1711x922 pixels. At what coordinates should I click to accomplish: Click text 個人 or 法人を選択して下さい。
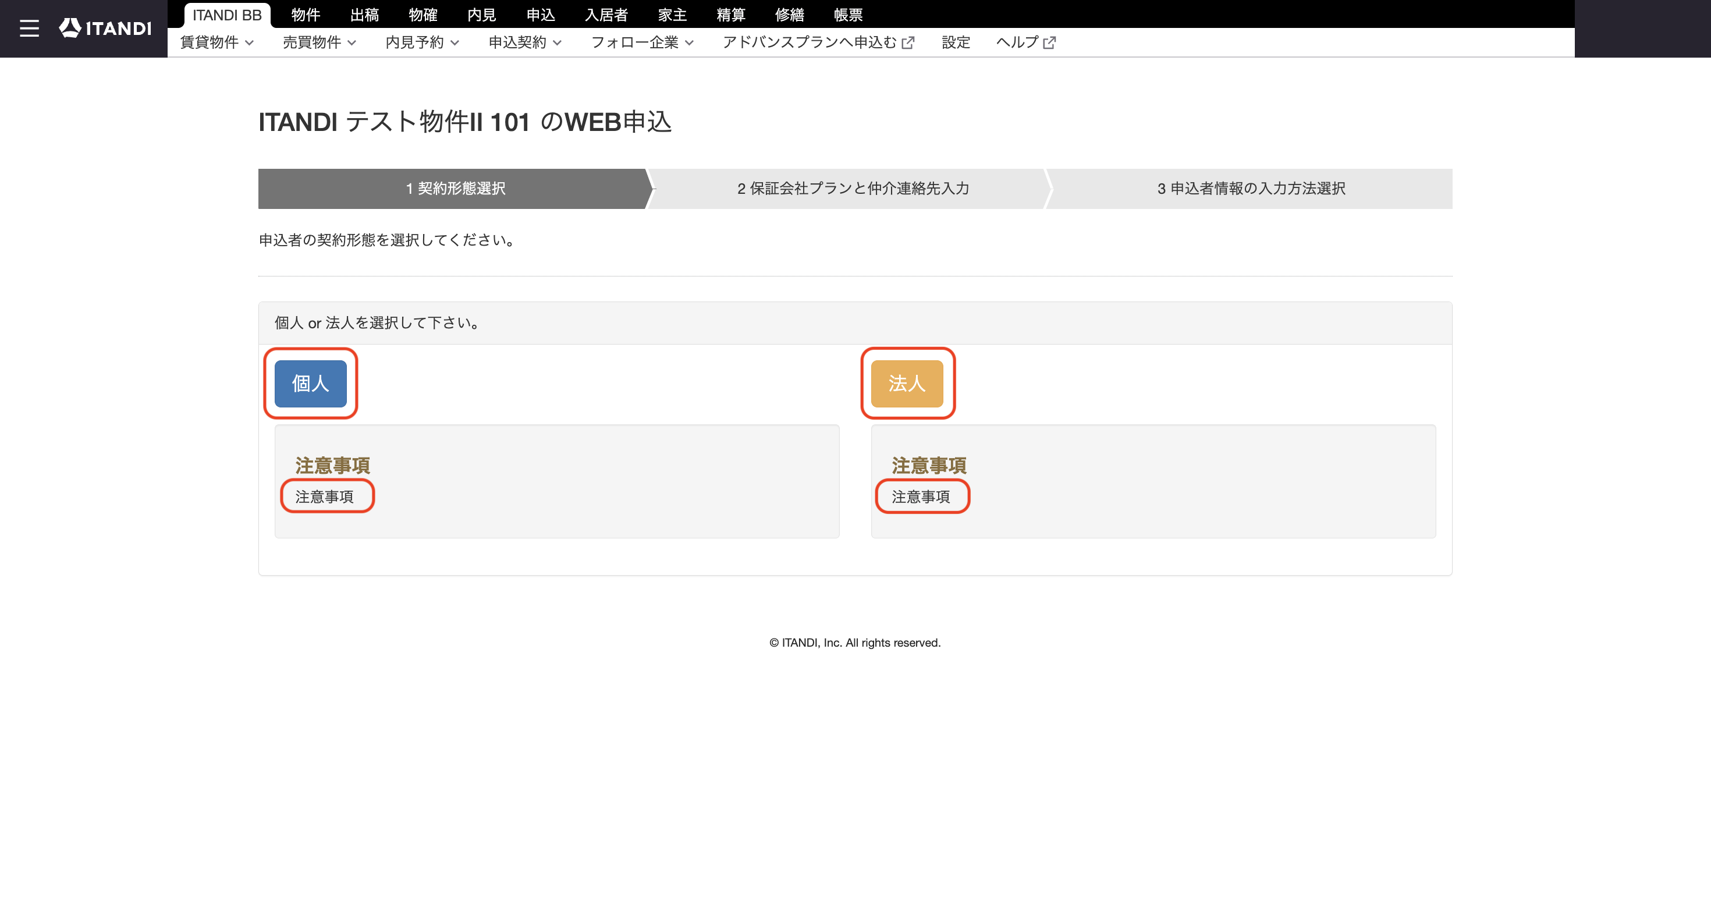click(x=377, y=323)
